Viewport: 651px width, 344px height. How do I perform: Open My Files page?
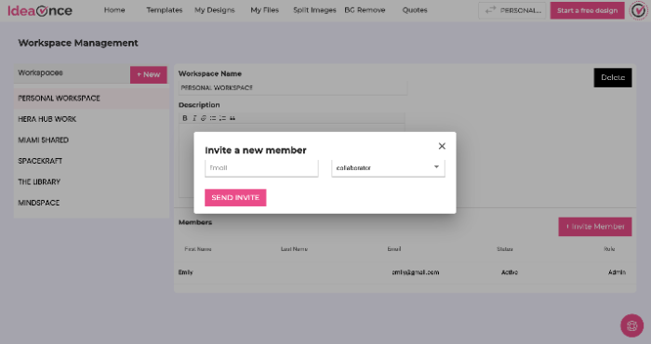point(264,10)
